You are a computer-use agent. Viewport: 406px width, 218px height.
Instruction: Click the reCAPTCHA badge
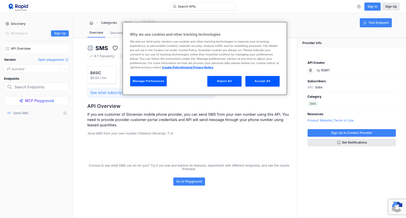pyautogui.click(x=397, y=207)
